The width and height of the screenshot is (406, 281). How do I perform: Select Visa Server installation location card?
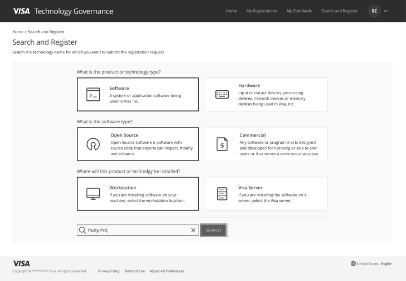pos(267,194)
